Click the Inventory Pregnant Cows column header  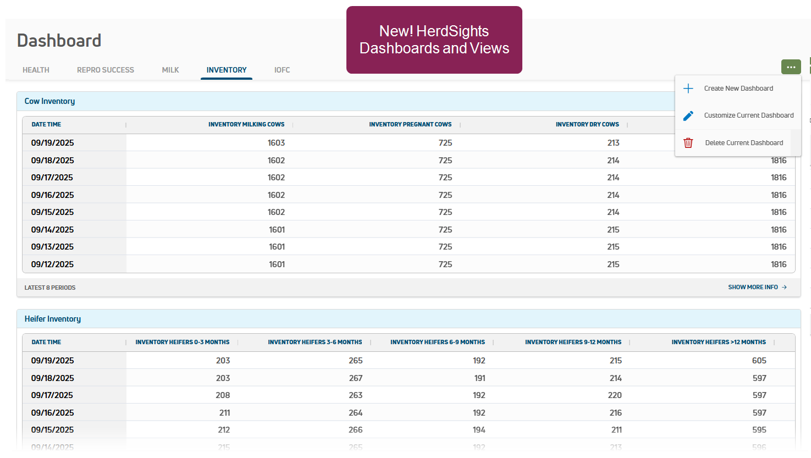pos(410,124)
